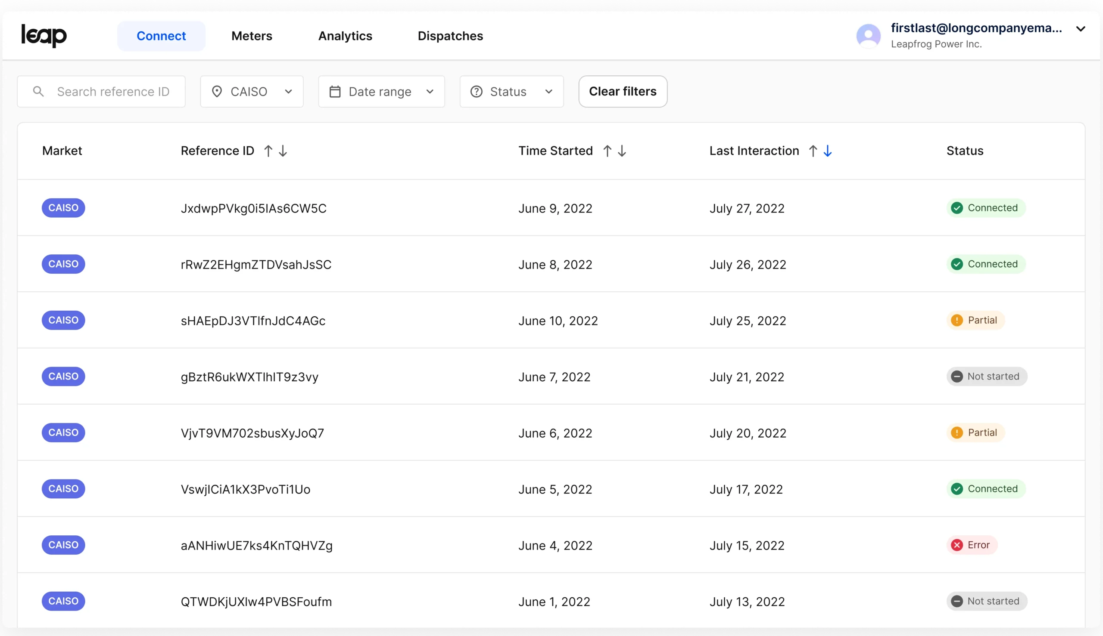Switch to the Meters tab
The width and height of the screenshot is (1103, 636).
252,36
